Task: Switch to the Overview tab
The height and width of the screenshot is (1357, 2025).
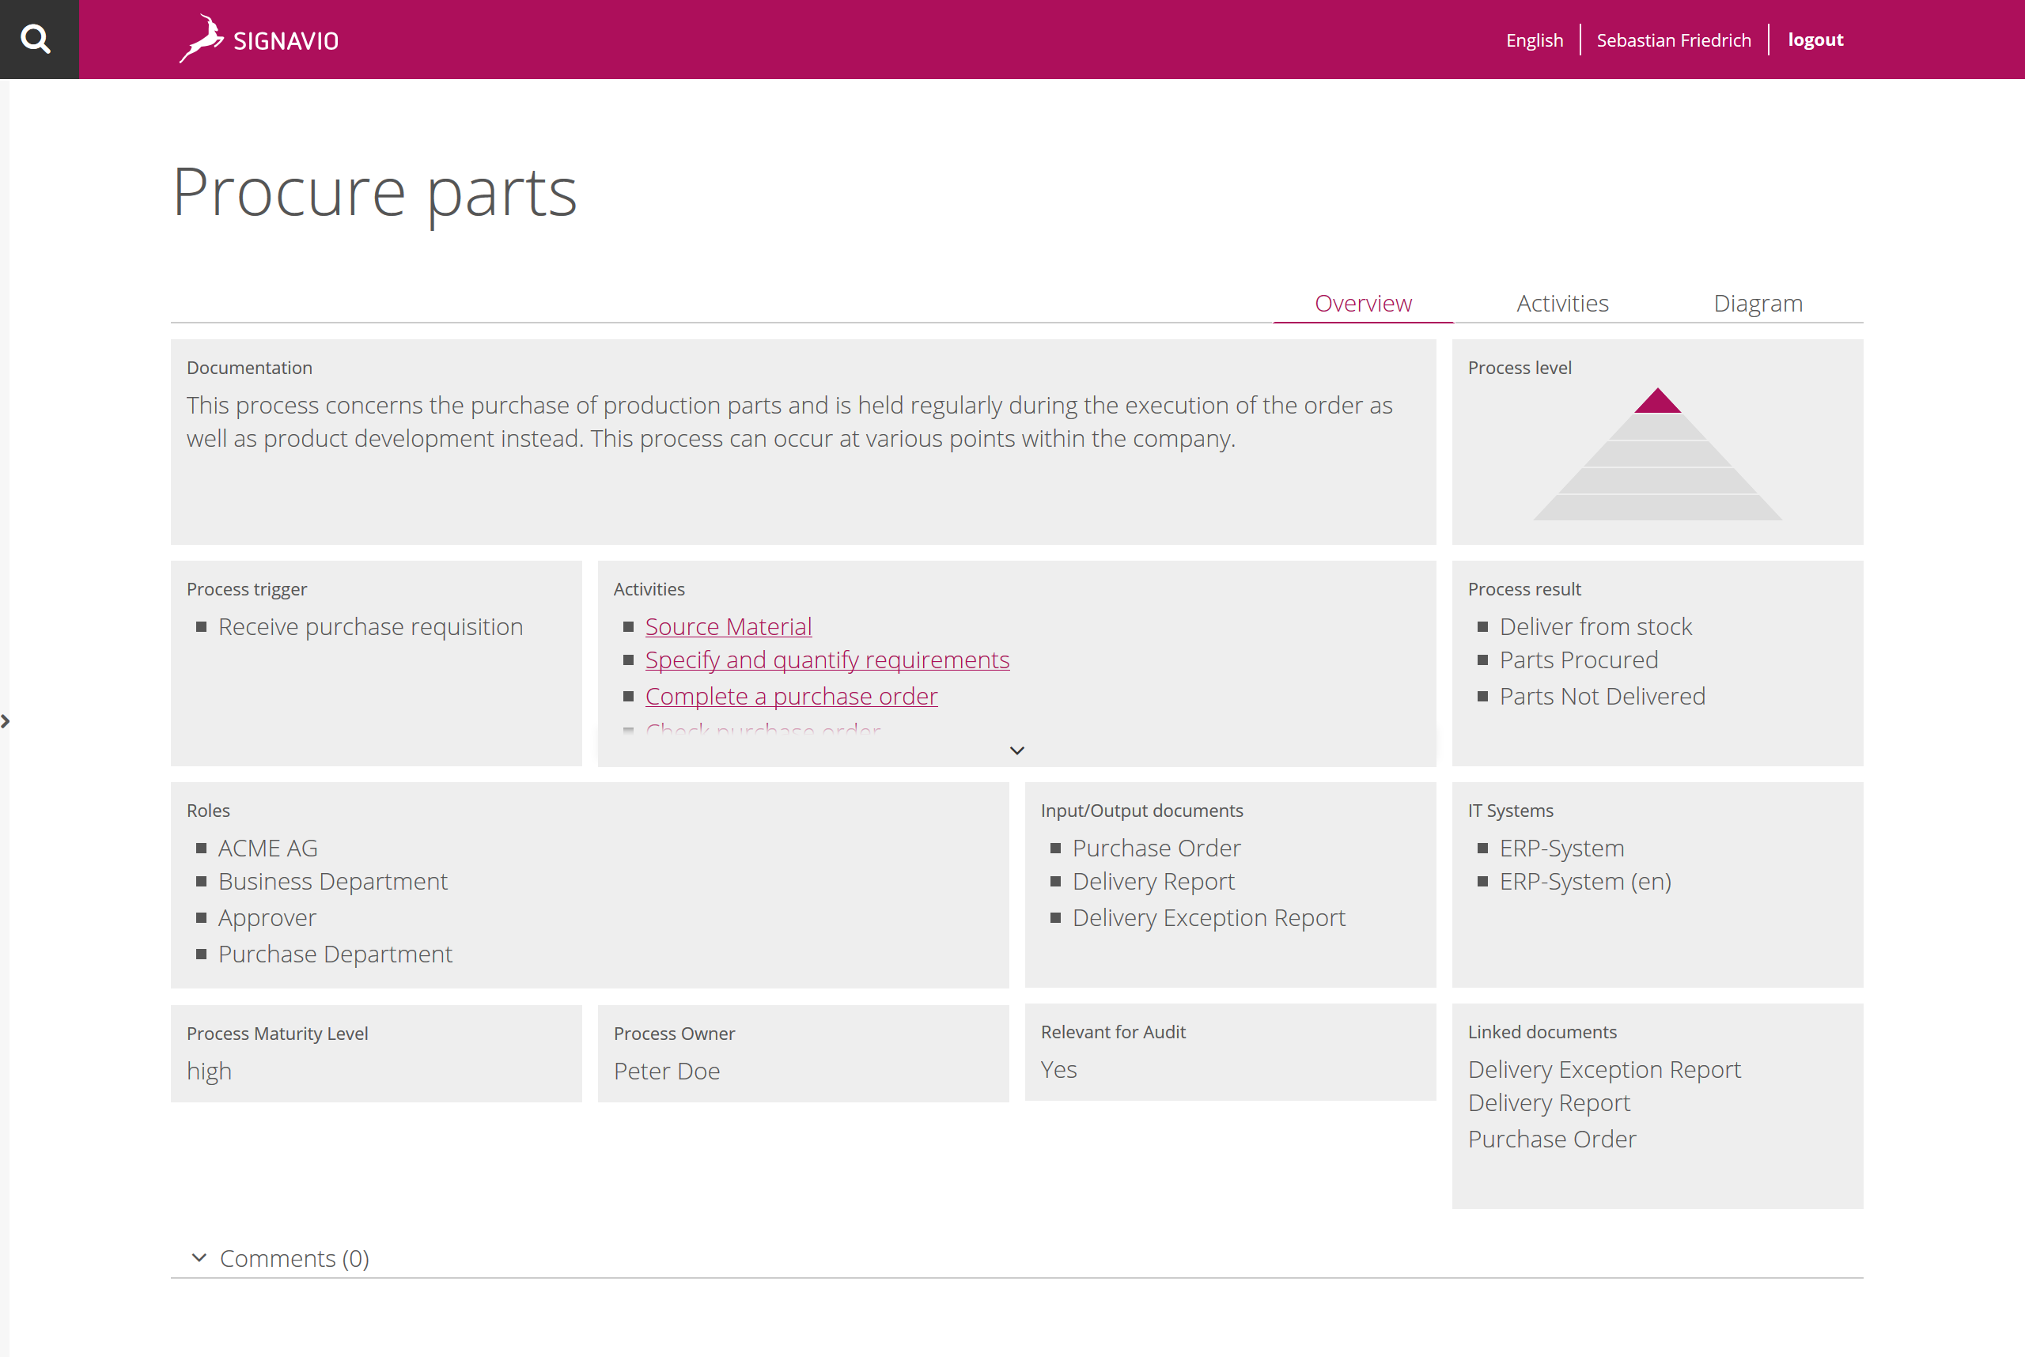Action: [1363, 303]
